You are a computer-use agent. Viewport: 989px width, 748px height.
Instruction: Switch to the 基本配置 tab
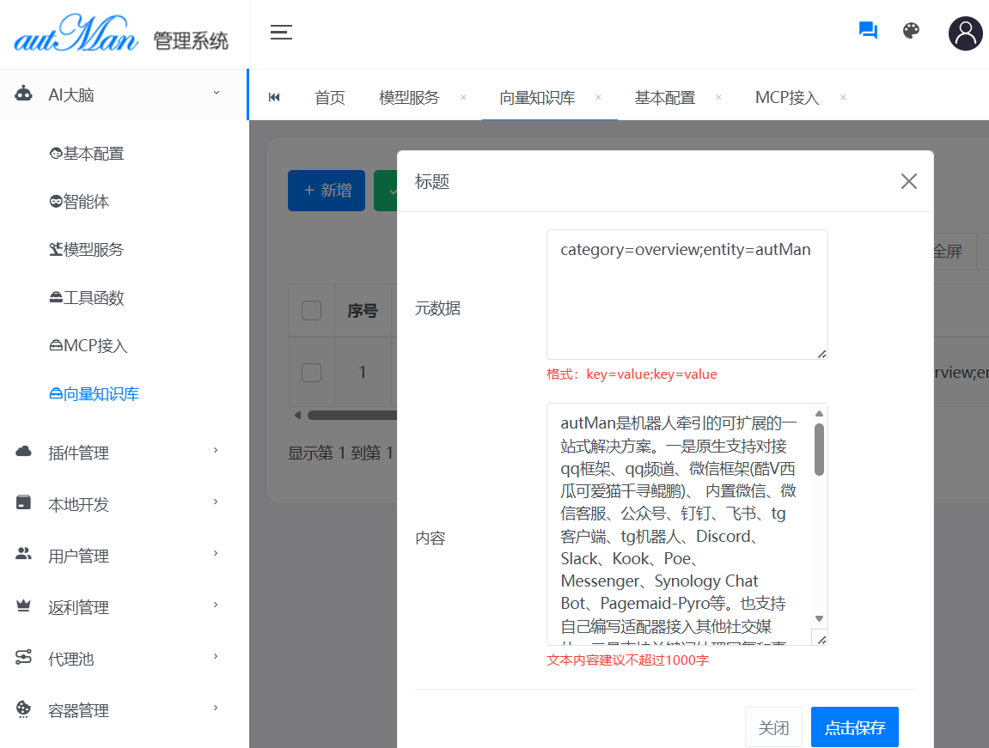pos(664,98)
